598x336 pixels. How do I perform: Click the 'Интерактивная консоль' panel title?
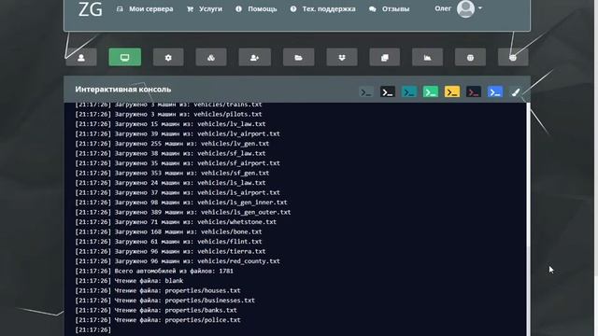122,90
